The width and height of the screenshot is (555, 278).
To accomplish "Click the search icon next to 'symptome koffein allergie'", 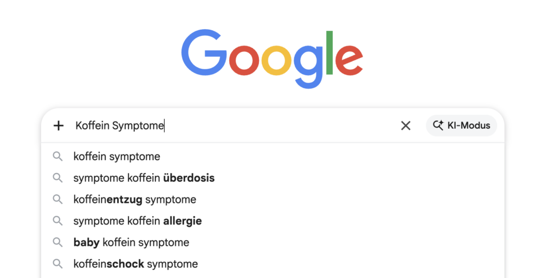I will (x=57, y=221).
